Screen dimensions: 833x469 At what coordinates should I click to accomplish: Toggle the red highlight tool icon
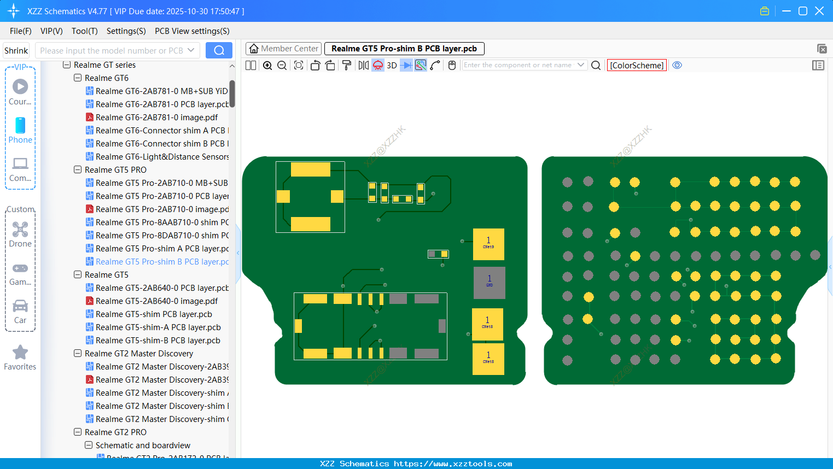click(x=378, y=65)
